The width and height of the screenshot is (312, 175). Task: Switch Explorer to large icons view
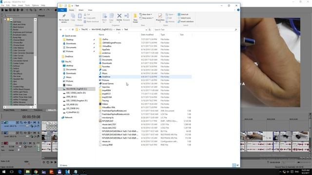pyautogui.click(x=237, y=165)
